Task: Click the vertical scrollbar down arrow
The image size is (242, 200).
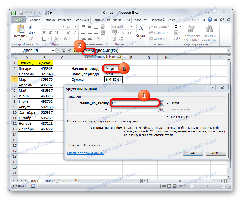Action: pos(229,176)
